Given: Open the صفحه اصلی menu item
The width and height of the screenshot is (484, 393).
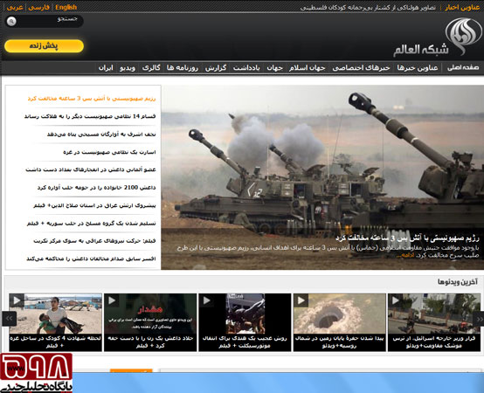Looking at the screenshot, I should pos(463,67).
